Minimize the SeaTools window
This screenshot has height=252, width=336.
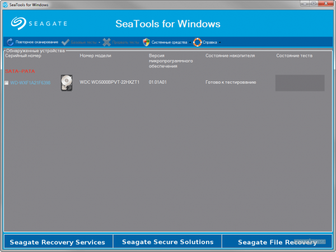[x=305, y=3]
